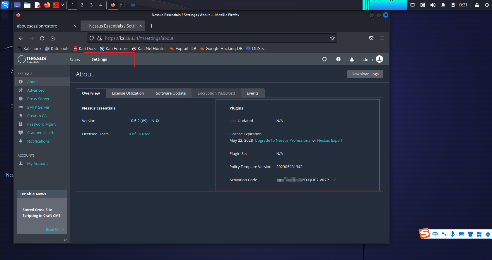Open the Events tab
The width and height of the screenshot is (492, 260).
pos(252,93)
